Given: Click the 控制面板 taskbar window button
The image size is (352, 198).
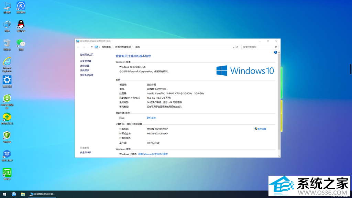Looking at the screenshot, I should [x=42, y=194].
